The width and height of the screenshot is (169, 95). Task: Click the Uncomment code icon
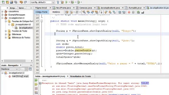(x=143, y=12)
